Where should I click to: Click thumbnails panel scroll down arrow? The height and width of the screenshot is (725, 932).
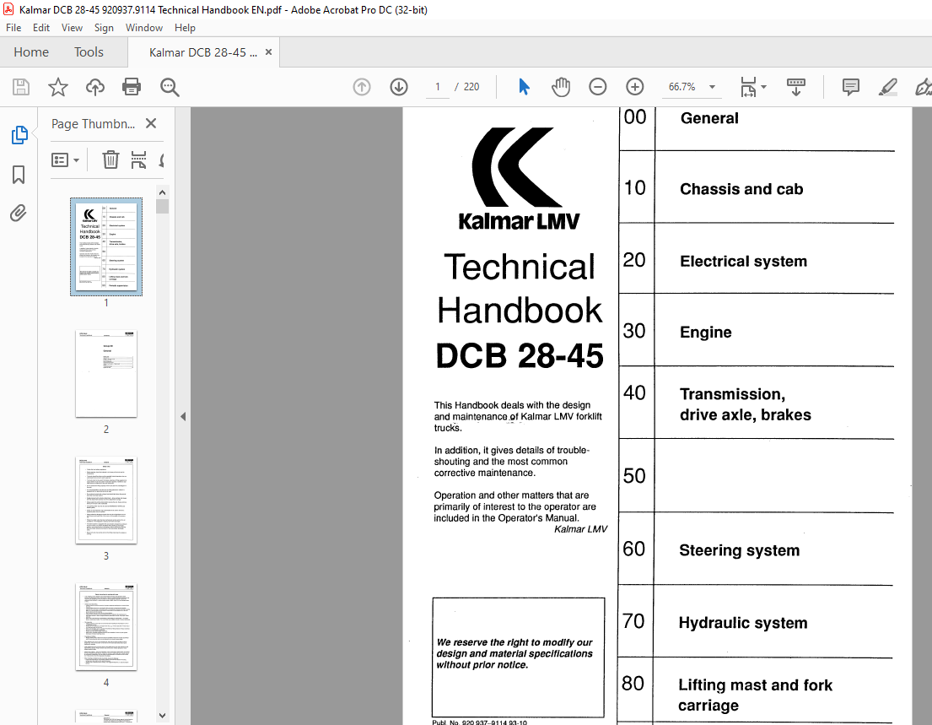tap(162, 716)
